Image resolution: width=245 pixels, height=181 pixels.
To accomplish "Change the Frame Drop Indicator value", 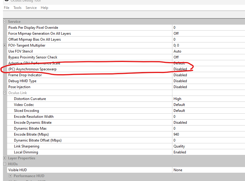I will (x=209, y=75).
